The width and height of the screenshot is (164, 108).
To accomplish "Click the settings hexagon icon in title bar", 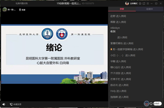I will pos(140,4).
